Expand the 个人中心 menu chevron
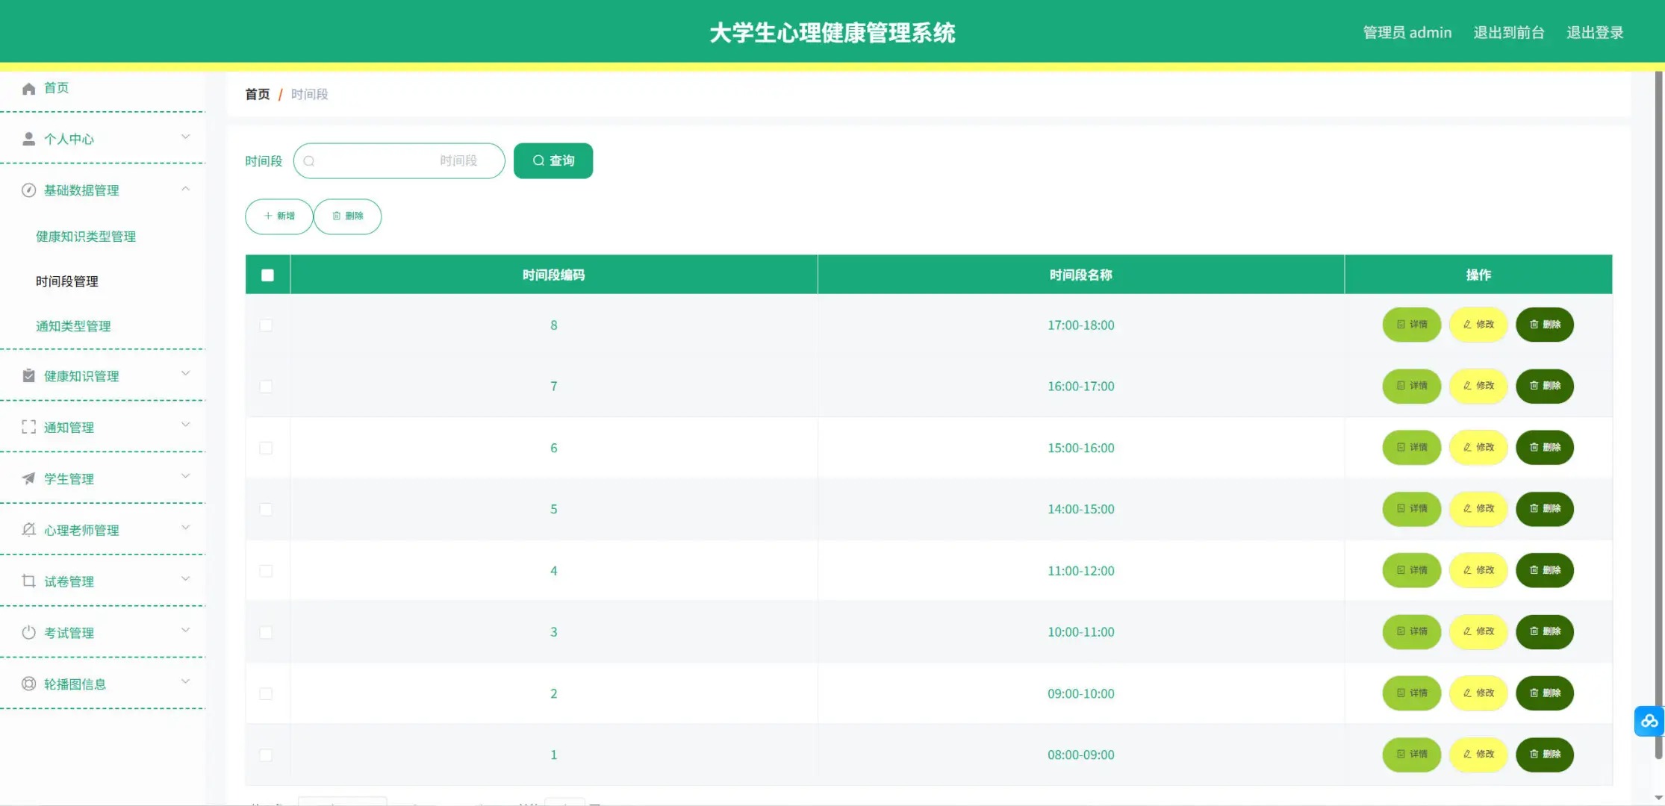Image resolution: width=1665 pixels, height=806 pixels. pos(185,137)
